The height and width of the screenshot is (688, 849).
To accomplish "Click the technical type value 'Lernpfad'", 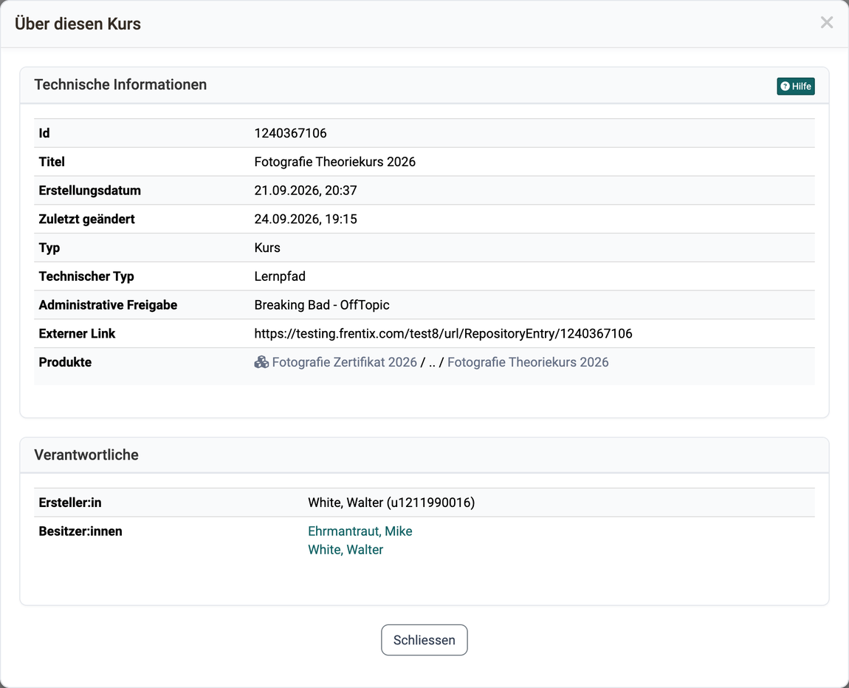I will pos(279,276).
